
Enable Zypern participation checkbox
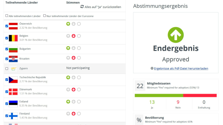click(7, 69)
